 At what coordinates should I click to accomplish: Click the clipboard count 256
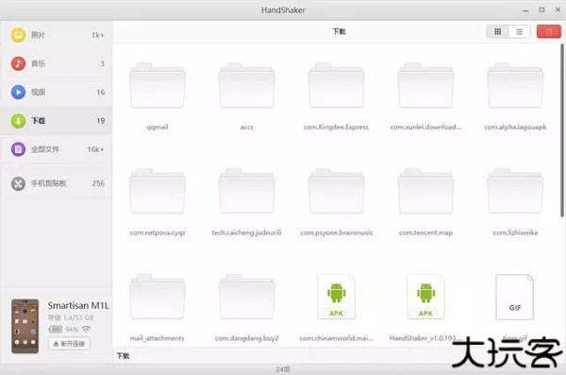(98, 183)
